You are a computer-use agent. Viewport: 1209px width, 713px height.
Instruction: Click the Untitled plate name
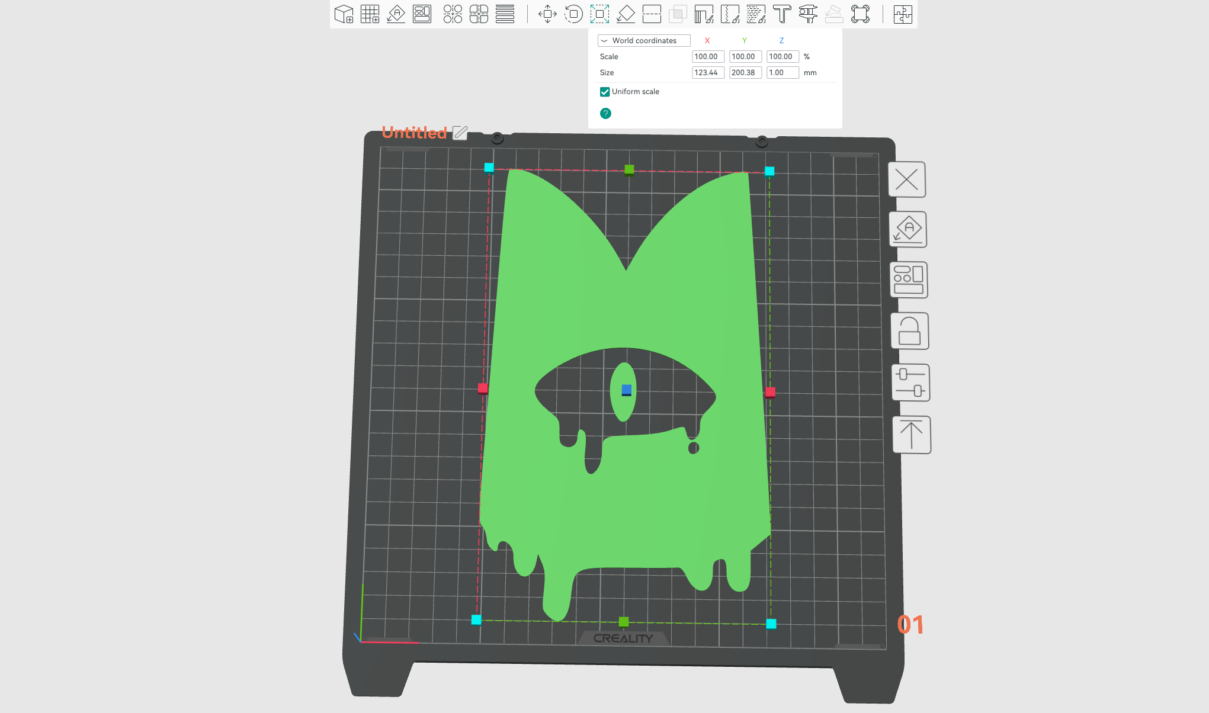click(x=414, y=133)
